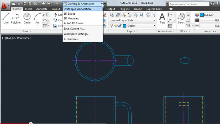Select the Hatch tool icon
220x124 pixels.
(x=45, y=26)
